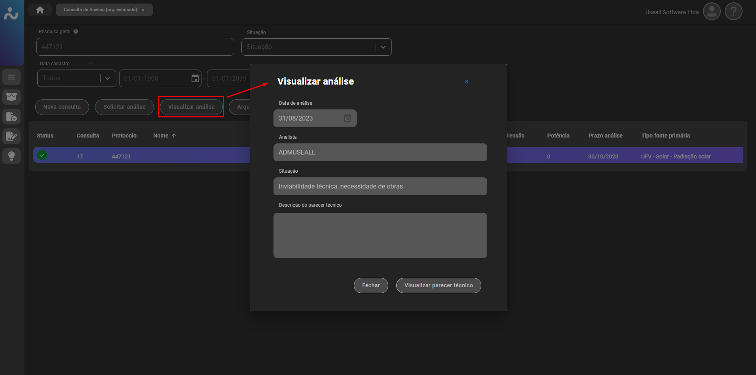Sort table by the Nome column
The width and height of the screenshot is (756, 375).
pyautogui.click(x=161, y=136)
